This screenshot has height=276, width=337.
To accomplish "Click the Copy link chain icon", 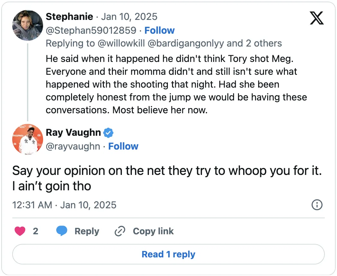I will pyautogui.click(x=120, y=231).
